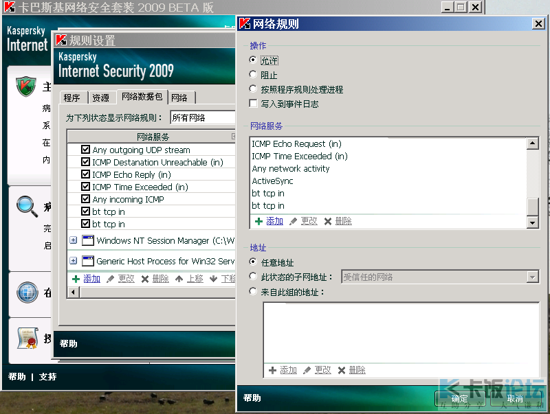Uncheck ICMP Time Exceeded (in) rule checkbox

[85, 187]
